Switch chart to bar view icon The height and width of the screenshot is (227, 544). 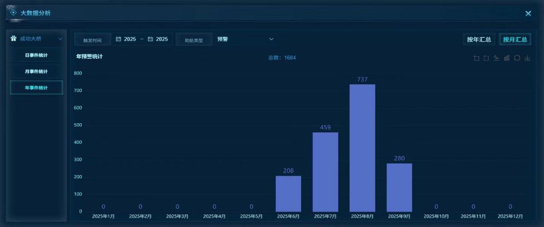pyautogui.click(x=507, y=58)
